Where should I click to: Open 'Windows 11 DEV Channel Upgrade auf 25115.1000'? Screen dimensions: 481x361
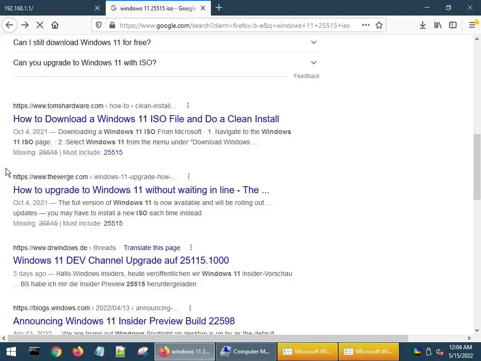[x=121, y=260]
